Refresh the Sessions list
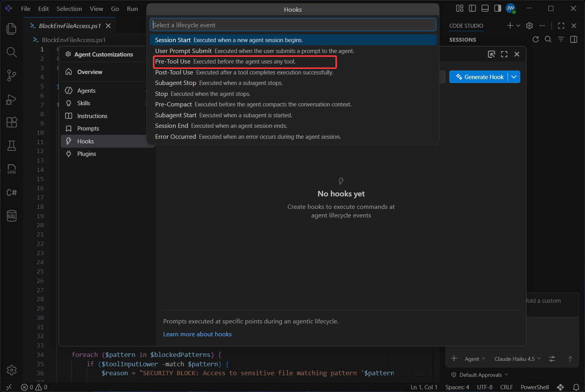The height and width of the screenshot is (392, 585). 535,39
